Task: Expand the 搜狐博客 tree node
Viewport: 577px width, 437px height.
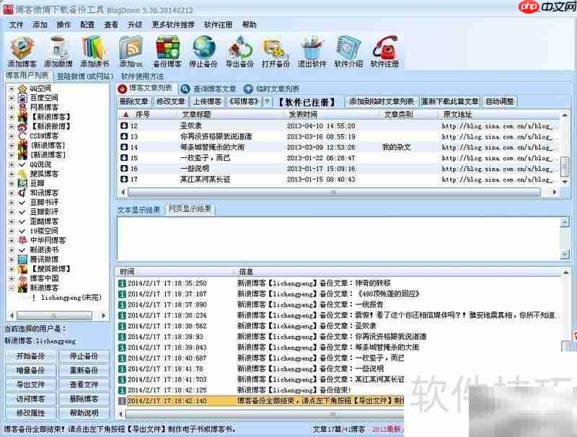Action: (12, 174)
